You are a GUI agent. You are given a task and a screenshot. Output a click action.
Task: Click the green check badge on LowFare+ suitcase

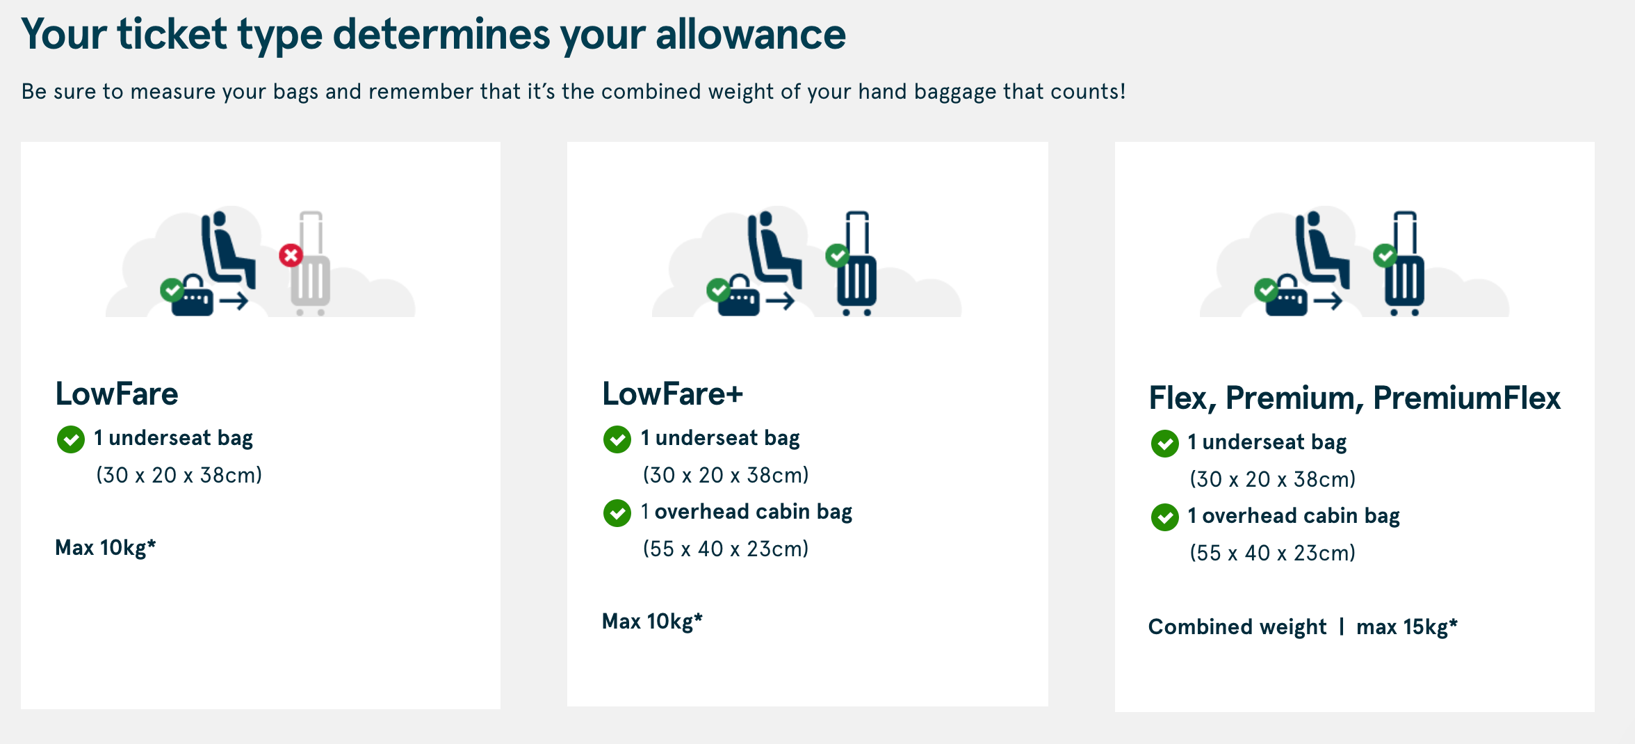point(837,255)
